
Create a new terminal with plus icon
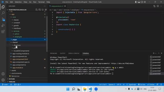coord(153,53)
